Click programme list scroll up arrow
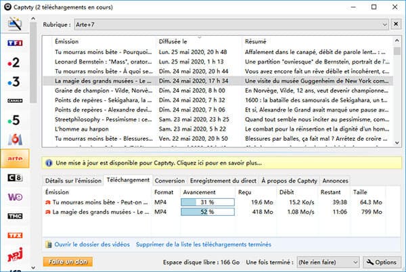 [397, 41]
